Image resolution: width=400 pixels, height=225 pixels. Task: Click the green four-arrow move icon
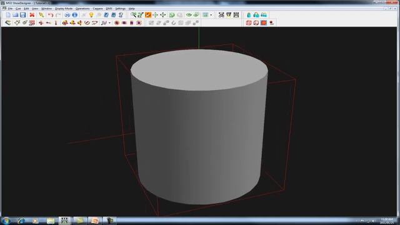click(156, 15)
